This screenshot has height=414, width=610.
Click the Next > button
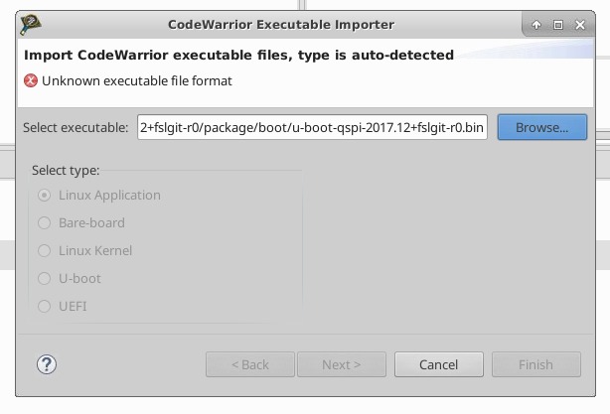[341, 364]
